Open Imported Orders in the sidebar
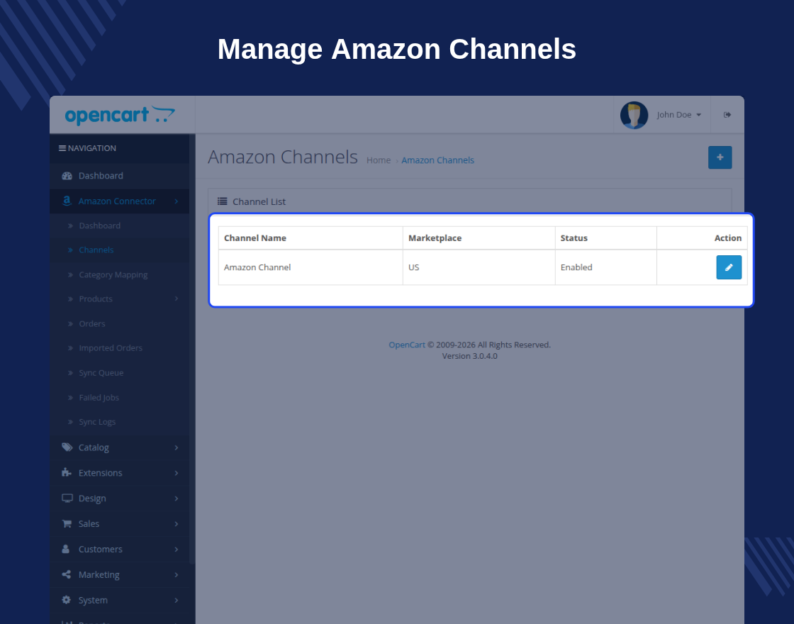Viewport: 794px width, 624px height. (x=120, y=348)
